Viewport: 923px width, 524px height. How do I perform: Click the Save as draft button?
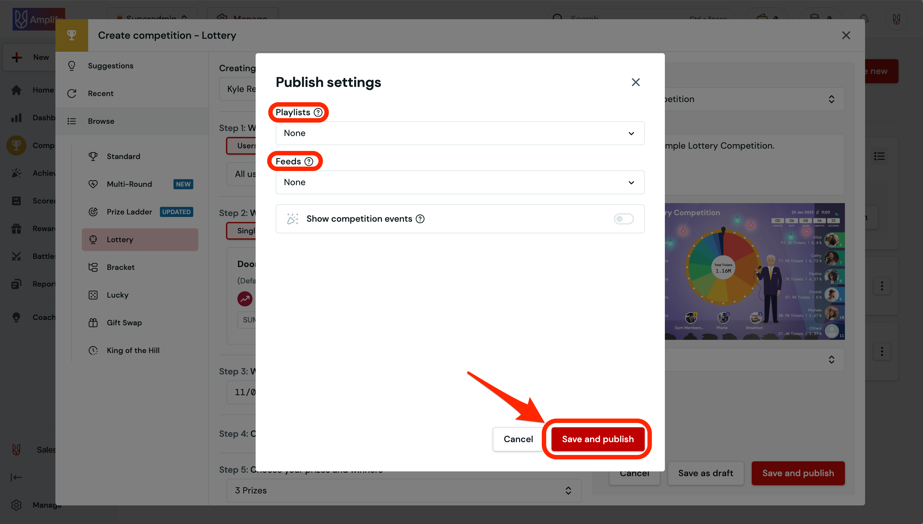pos(705,473)
